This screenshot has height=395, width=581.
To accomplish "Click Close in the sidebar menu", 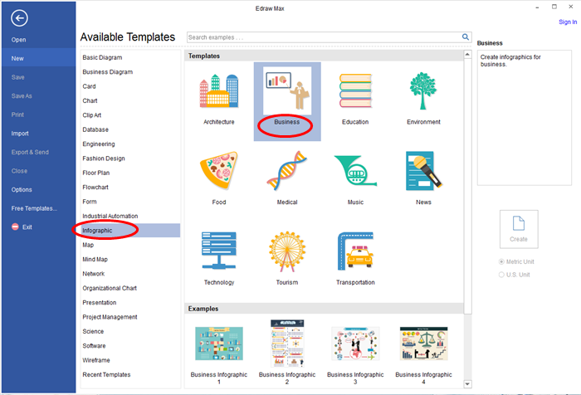I will 19,171.
